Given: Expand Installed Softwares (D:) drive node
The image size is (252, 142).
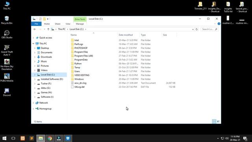Looking at the screenshot, I should point(35,79).
